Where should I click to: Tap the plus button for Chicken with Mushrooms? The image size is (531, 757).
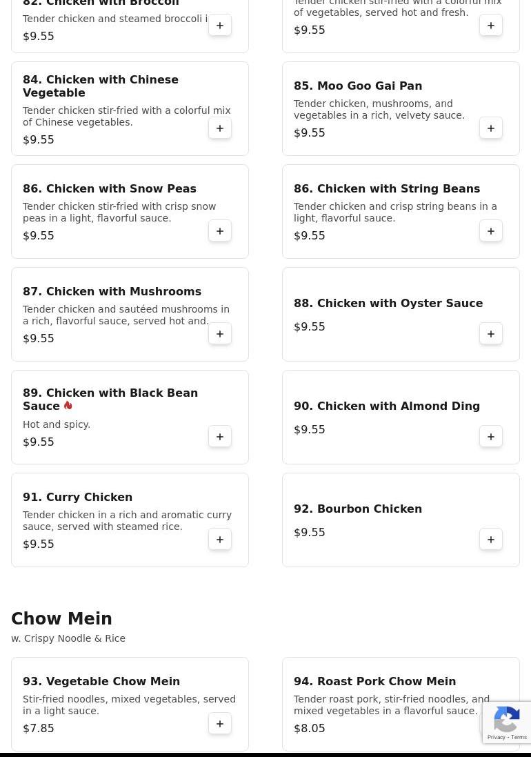point(220,334)
